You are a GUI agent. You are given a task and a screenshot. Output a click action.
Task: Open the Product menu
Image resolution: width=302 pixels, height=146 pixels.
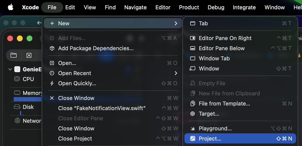(189, 7)
